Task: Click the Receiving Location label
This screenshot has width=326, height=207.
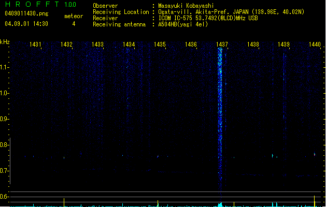Action: coord(121,12)
